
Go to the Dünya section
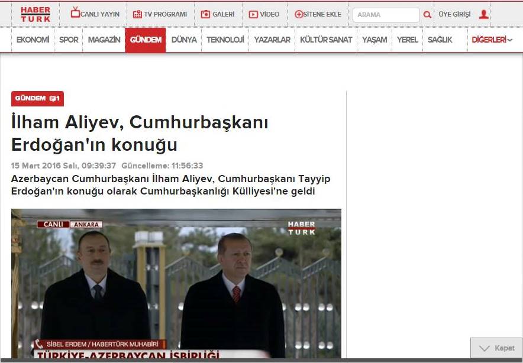click(184, 40)
